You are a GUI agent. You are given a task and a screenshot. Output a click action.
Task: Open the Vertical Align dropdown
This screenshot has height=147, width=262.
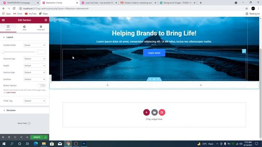click(34, 73)
